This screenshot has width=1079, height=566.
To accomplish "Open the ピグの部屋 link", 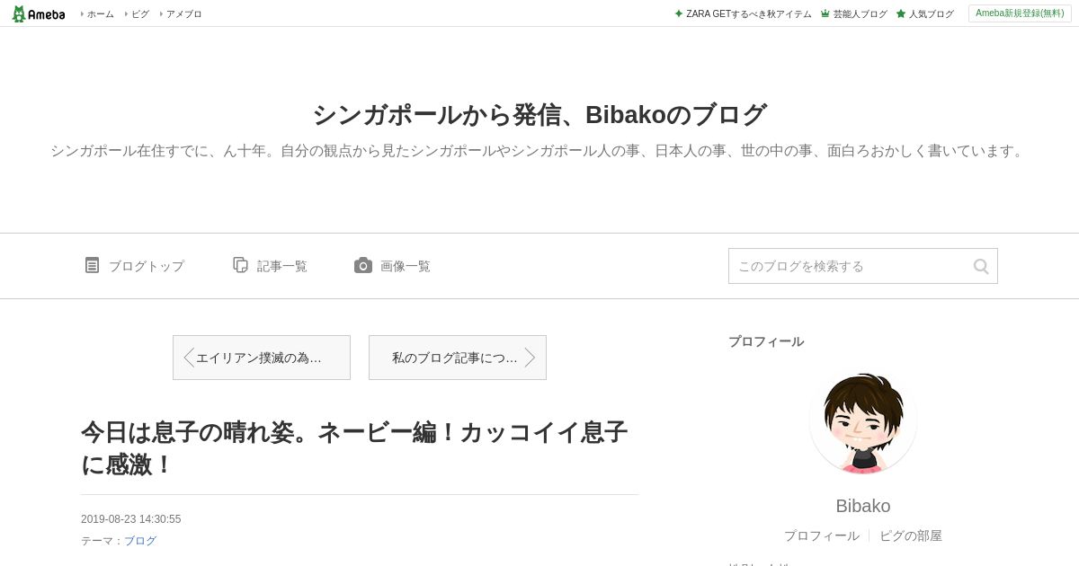I will pyautogui.click(x=911, y=535).
